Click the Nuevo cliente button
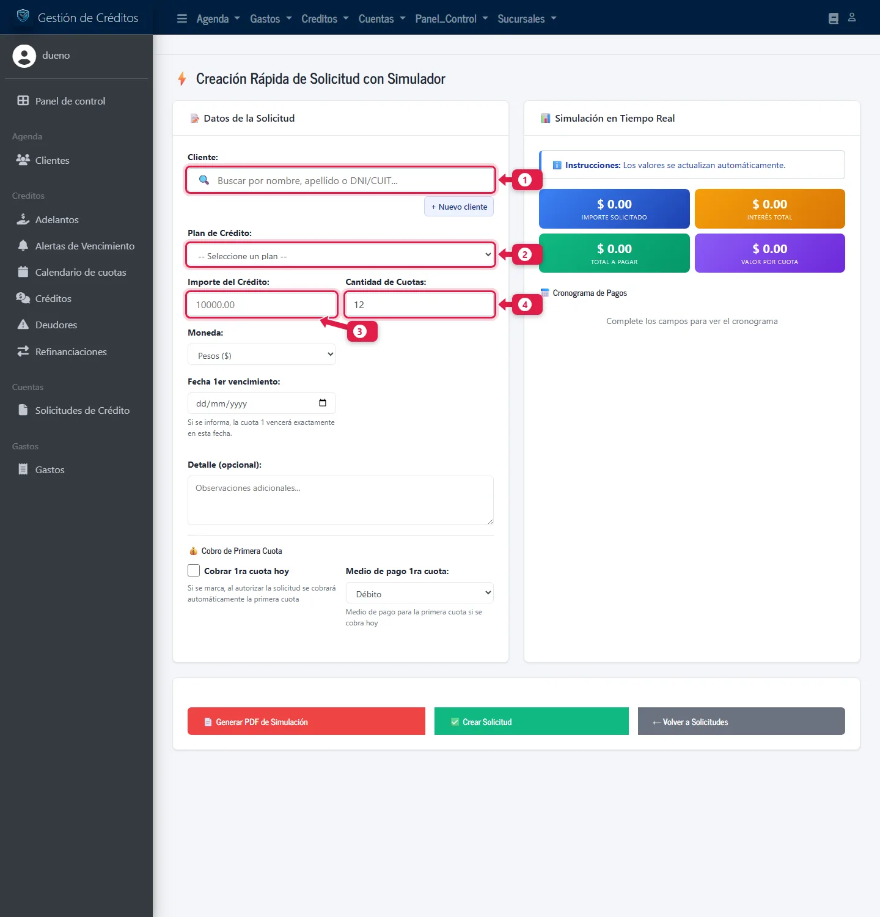The width and height of the screenshot is (880, 917). coord(459,207)
